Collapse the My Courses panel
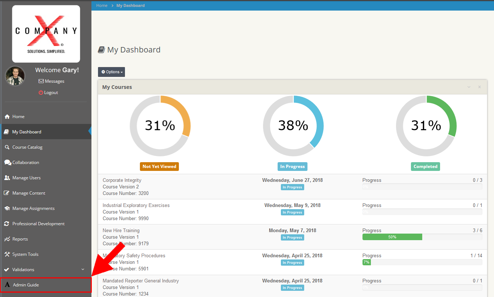Viewport: 494px width, 297px height. tap(469, 87)
